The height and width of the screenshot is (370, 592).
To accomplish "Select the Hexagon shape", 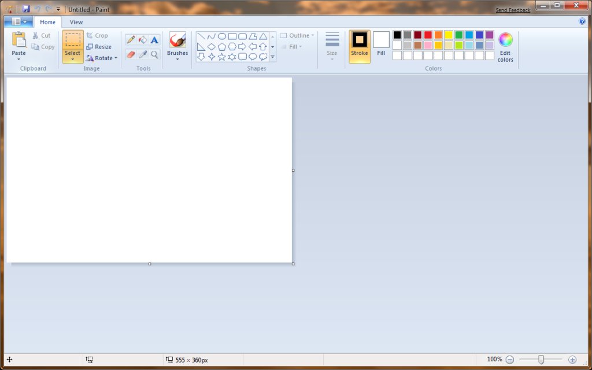I will 232,47.
